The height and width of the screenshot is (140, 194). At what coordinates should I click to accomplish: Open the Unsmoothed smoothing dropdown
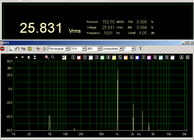point(121,48)
